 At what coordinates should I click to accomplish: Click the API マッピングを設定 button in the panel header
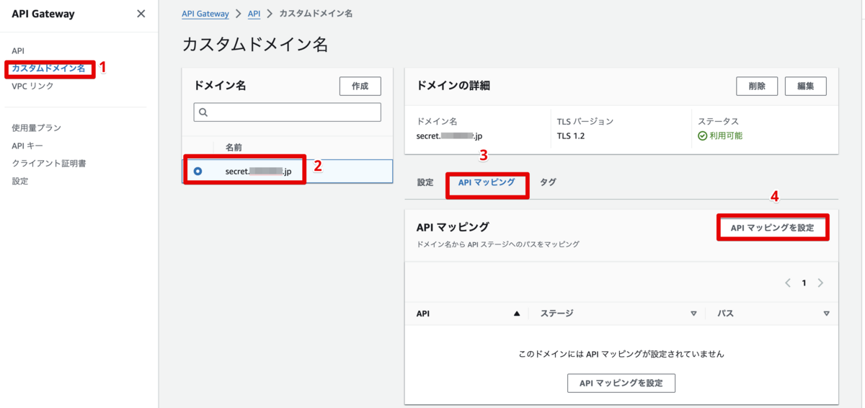[x=772, y=228]
